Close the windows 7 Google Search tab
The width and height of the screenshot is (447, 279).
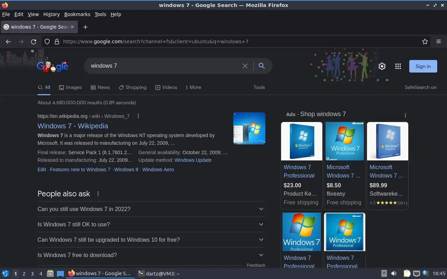(72, 27)
